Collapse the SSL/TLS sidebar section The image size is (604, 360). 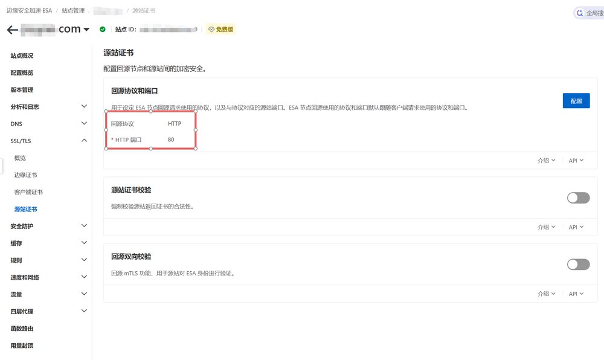84,141
